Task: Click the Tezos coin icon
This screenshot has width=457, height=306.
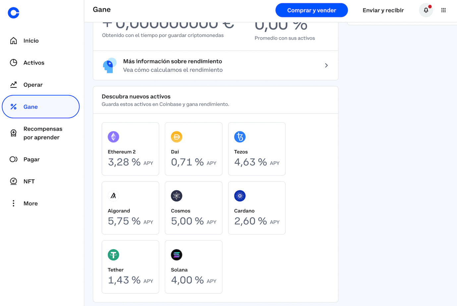Action: 240,137
